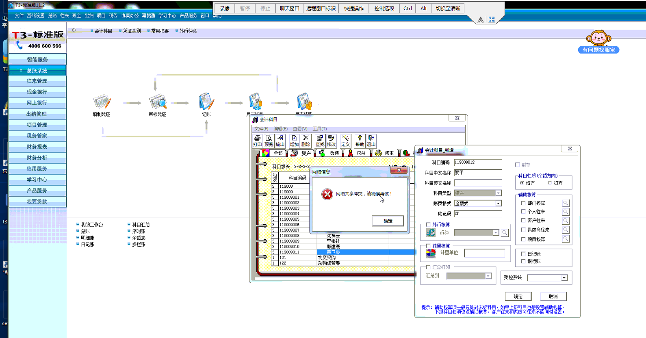This screenshot has height=338, width=646.
Task: Click lookup magnifier next to 项目核算
Action: pyautogui.click(x=566, y=239)
